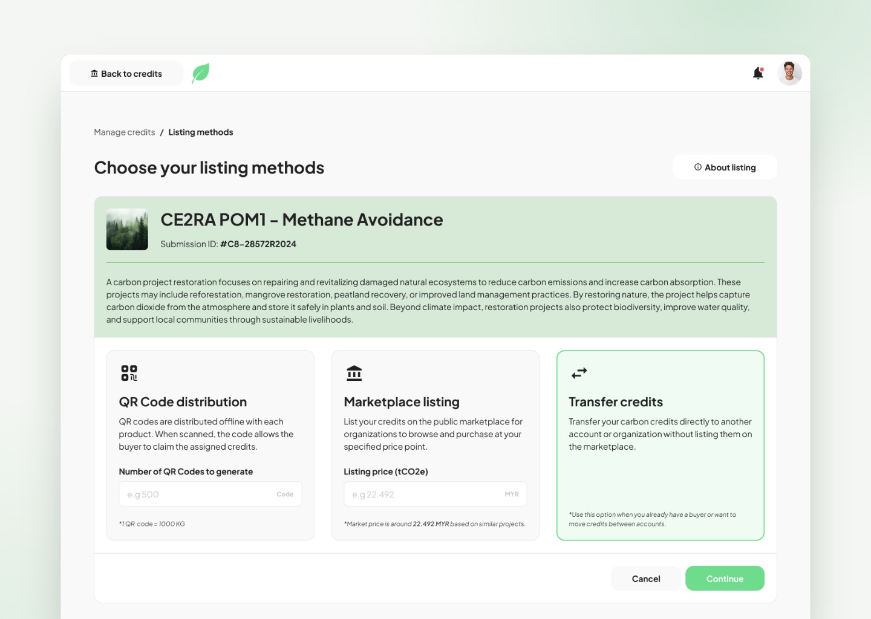Open About listing info
The image size is (871, 619).
[x=725, y=167]
